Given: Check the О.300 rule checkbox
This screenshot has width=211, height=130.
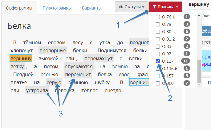Looking at the screenshot, I should (158, 83).
